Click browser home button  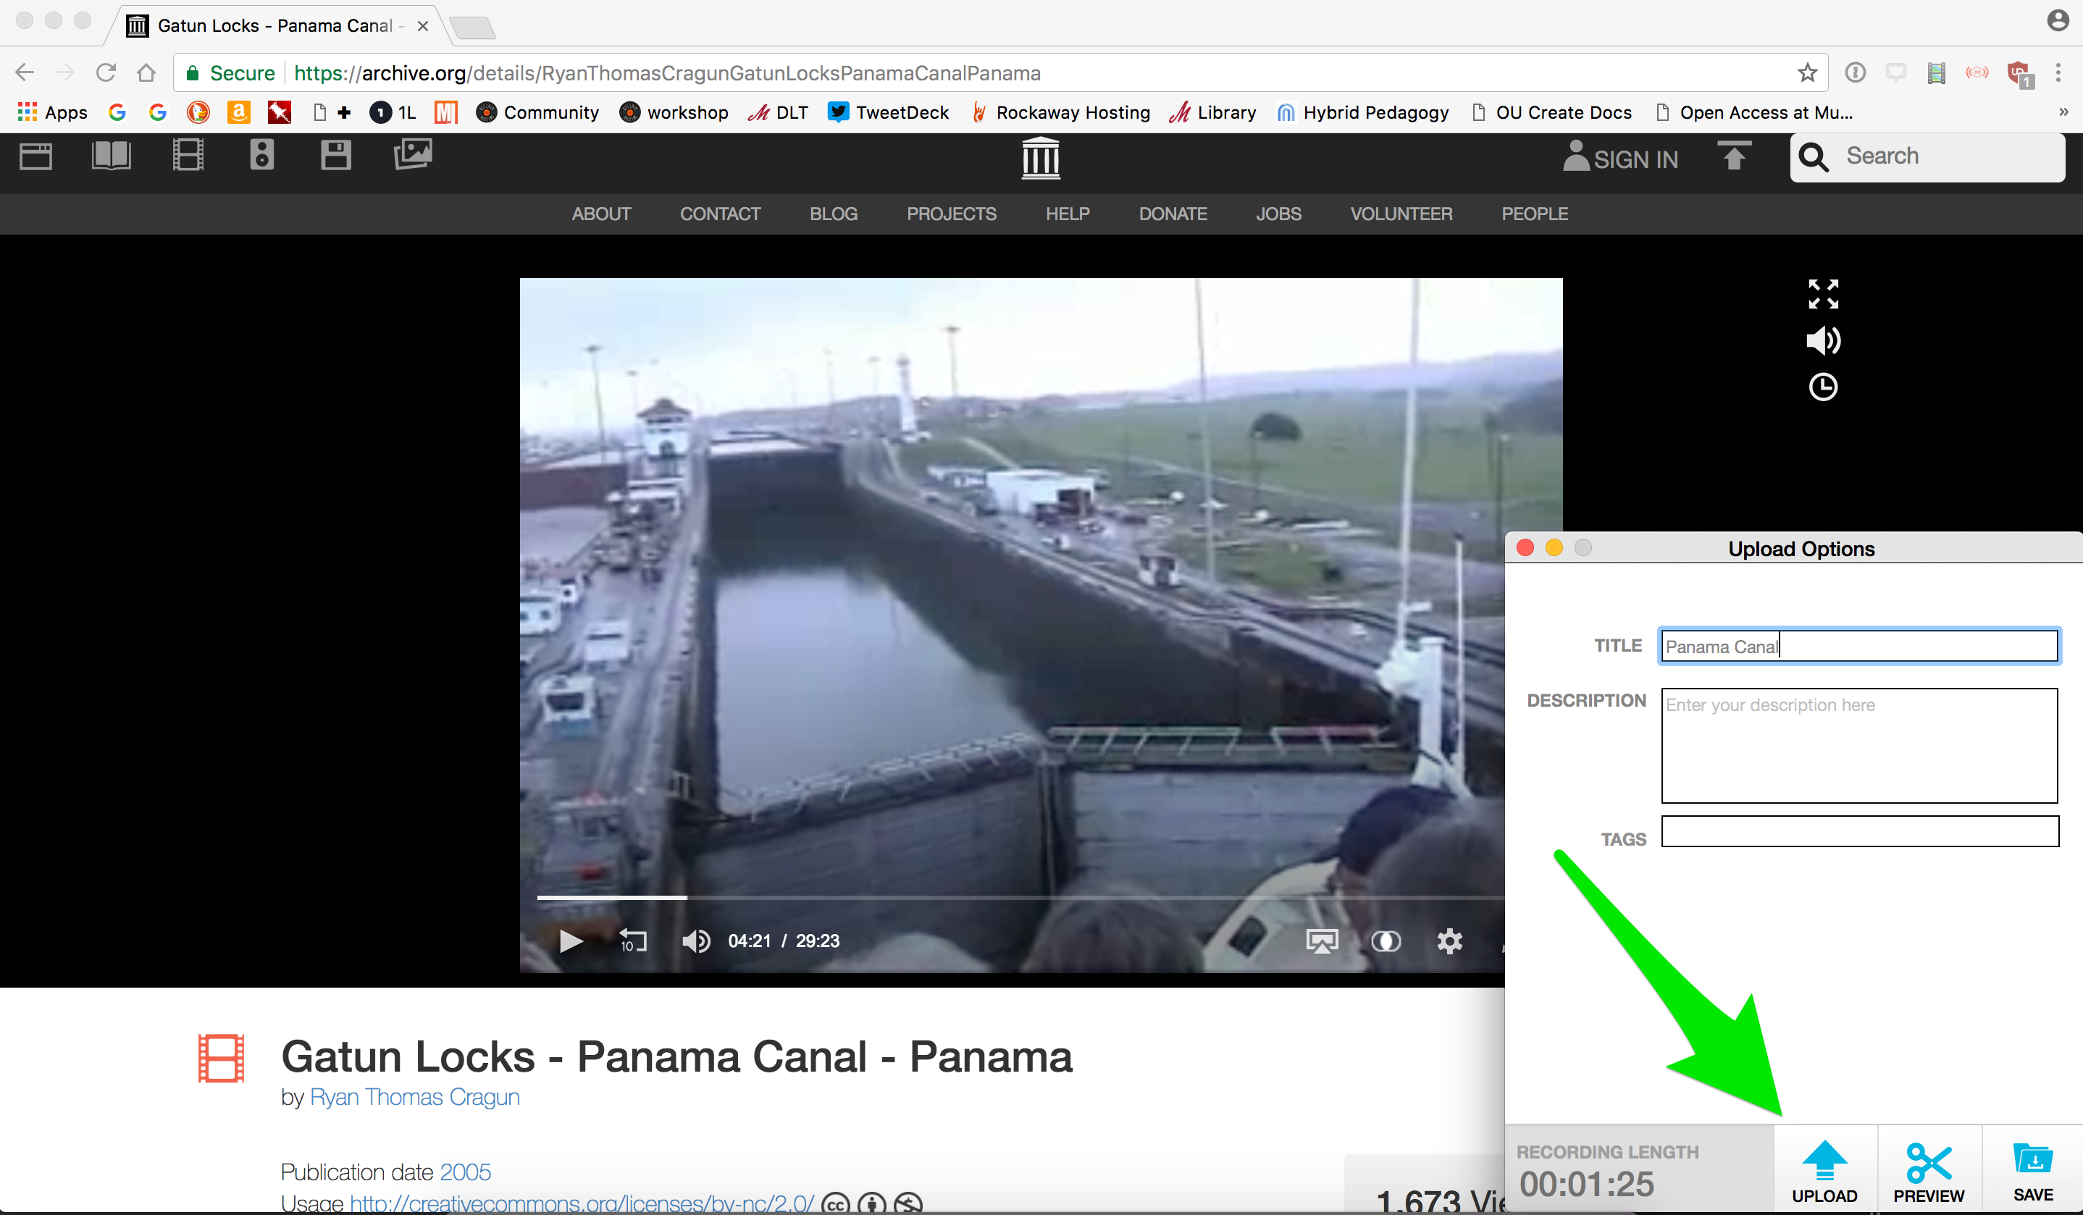[146, 72]
